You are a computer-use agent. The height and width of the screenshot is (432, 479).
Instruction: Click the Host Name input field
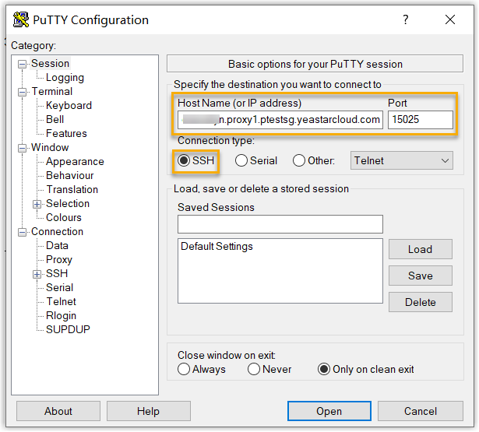pyautogui.click(x=280, y=119)
